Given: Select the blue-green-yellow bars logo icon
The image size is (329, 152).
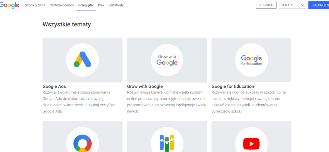Looking at the screenshot, I should coord(167,143).
